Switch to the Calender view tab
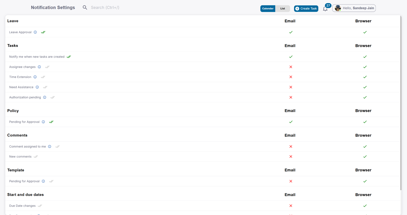This screenshot has height=215, width=407. click(268, 9)
